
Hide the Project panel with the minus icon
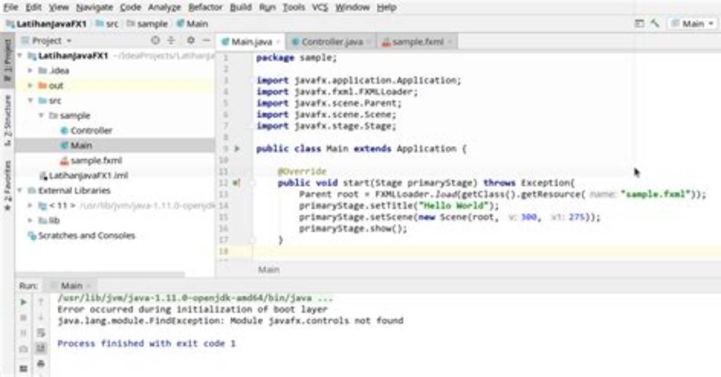(x=206, y=41)
